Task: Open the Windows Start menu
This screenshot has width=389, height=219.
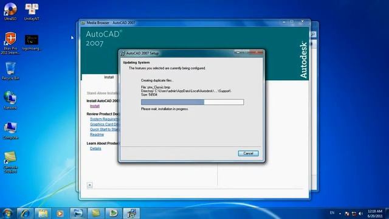Action: click(7, 214)
